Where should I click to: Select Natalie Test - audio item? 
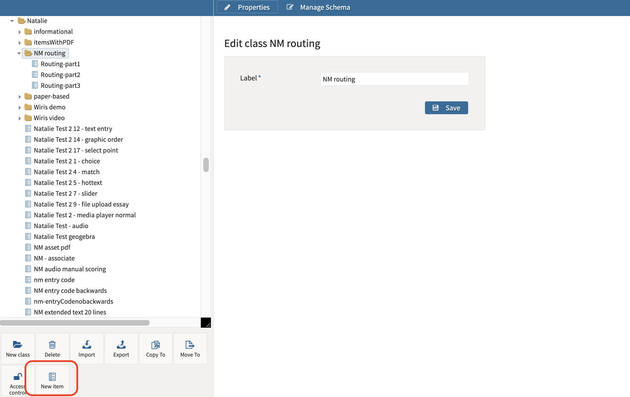pos(61,226)
